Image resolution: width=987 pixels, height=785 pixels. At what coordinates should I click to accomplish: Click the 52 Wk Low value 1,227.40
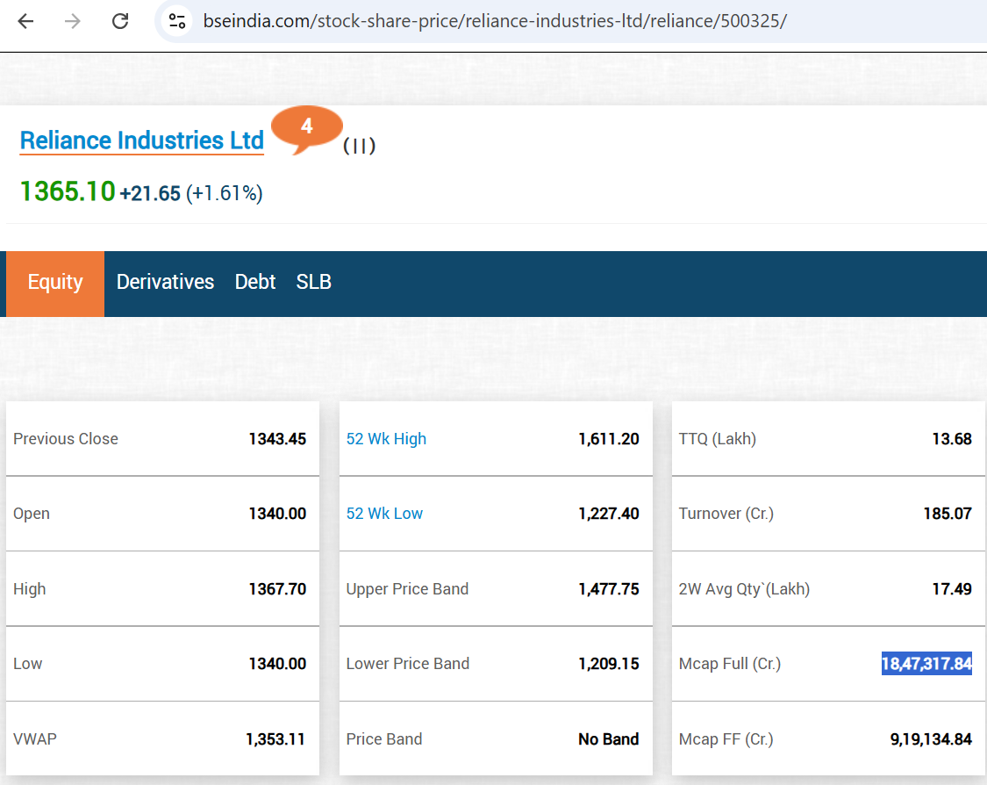coord(609,514)
